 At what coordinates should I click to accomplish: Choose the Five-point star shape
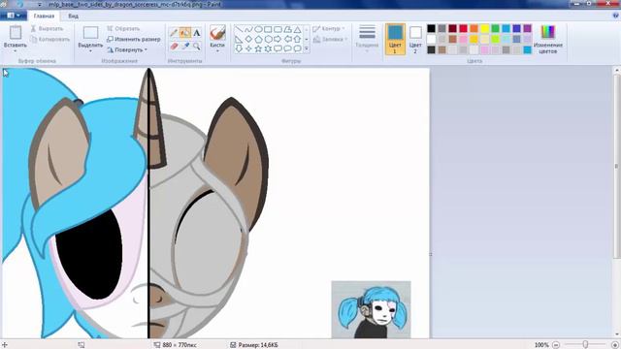point(258,48)
